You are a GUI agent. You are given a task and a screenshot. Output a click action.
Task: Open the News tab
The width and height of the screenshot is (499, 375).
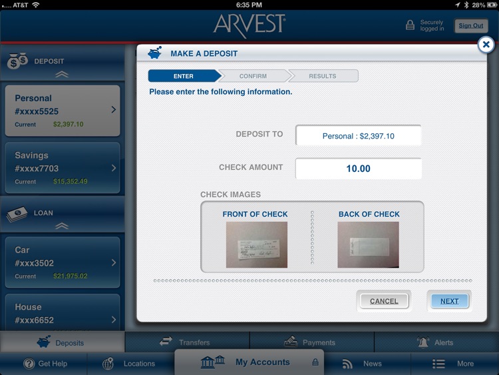tap(366, 364)
